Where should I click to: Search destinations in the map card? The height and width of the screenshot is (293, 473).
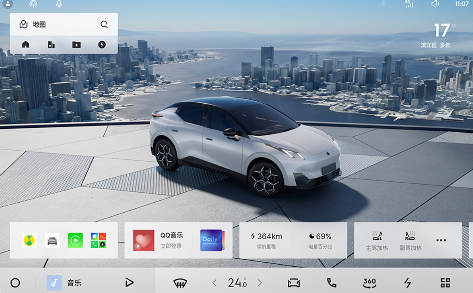click(104, 24)
